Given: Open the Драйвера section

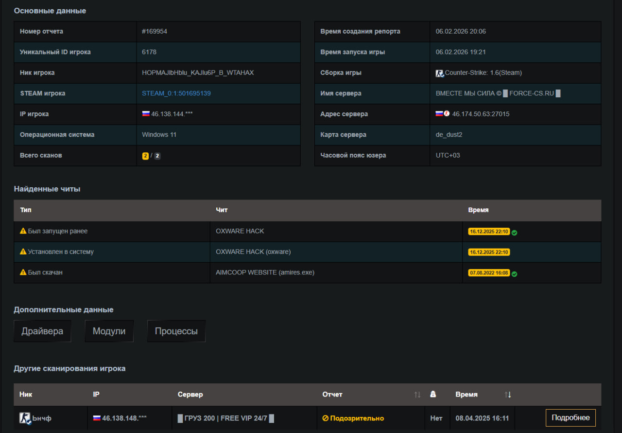Looking at the screenshot, I should coord(42,331).
